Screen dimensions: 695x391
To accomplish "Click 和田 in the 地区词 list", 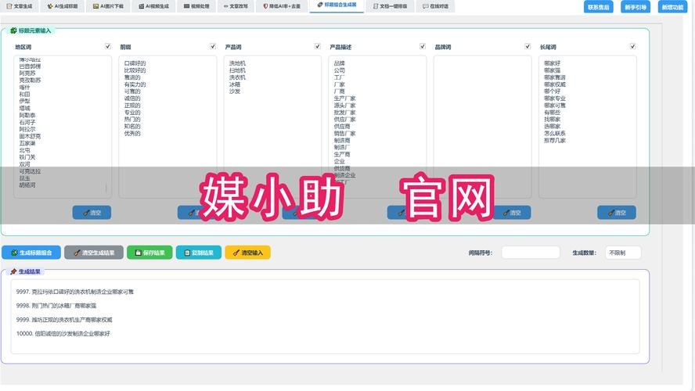I will [x=24, y=95].
